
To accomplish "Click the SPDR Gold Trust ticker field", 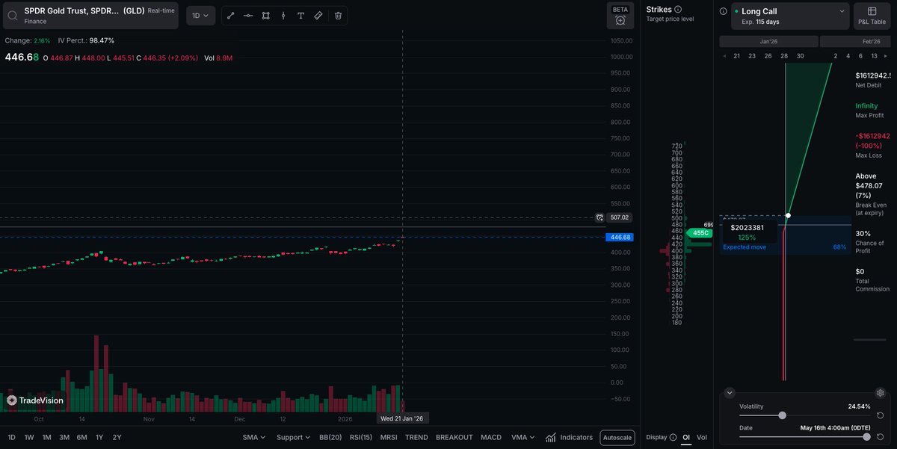I will [x=90, y=16].
